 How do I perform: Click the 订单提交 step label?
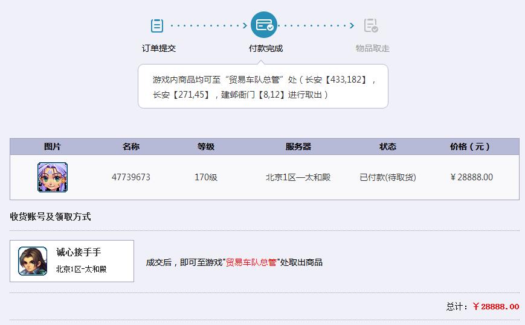[159, 48]
